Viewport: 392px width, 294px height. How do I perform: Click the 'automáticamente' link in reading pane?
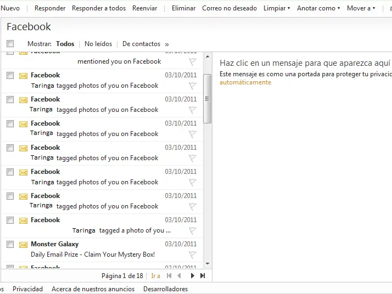click(245, 82)
